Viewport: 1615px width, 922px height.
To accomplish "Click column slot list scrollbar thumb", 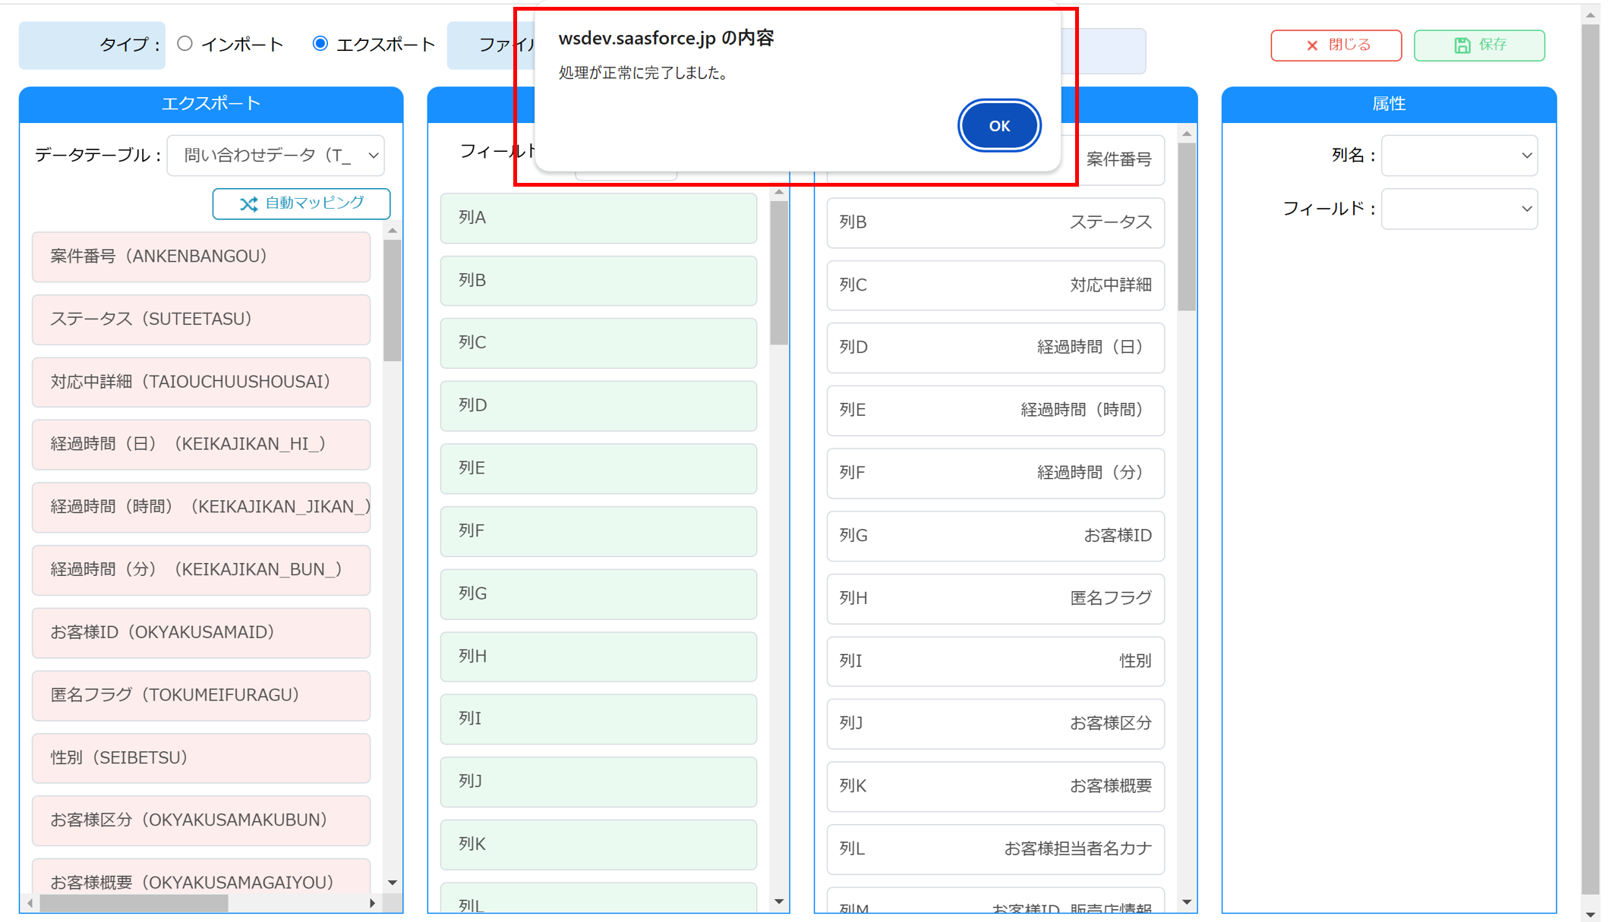I will (778, 273).
